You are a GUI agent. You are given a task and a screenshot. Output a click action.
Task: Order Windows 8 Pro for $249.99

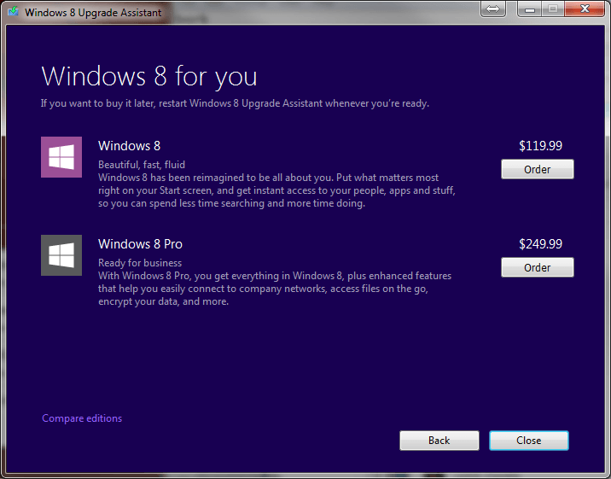point(537,267)
